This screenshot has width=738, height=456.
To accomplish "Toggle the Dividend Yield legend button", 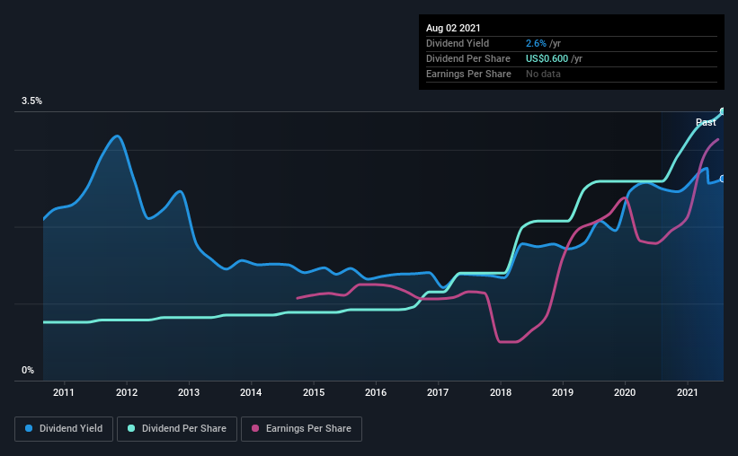I will [x=64, y=429].
